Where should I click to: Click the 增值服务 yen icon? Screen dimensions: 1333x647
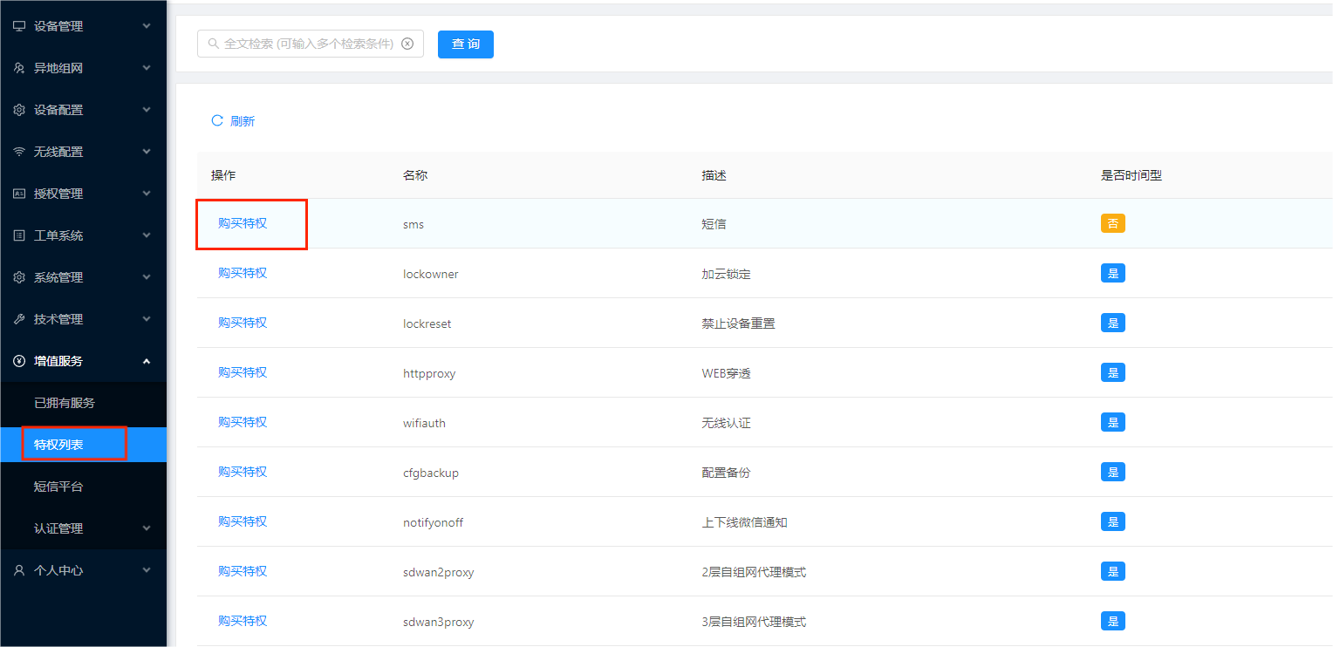click(19, 361)
